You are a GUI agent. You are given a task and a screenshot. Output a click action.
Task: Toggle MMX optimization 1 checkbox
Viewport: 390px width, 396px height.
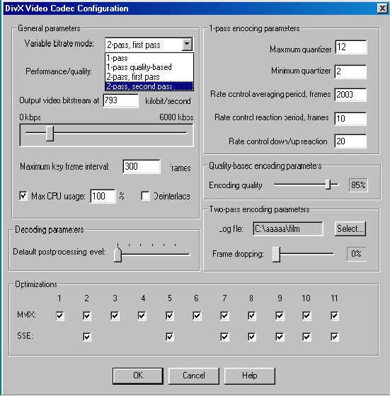60,315
